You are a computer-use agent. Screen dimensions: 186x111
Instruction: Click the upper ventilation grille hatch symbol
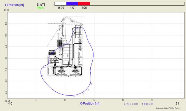pyautogui.click(x=60, y=43)
